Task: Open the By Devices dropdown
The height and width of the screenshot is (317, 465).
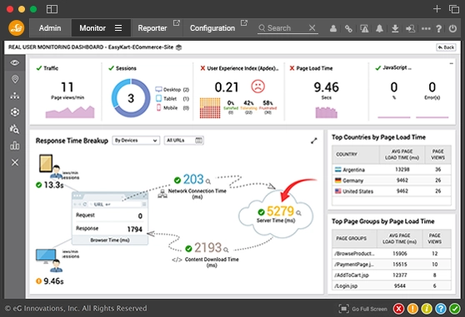Action: (136, 141)
